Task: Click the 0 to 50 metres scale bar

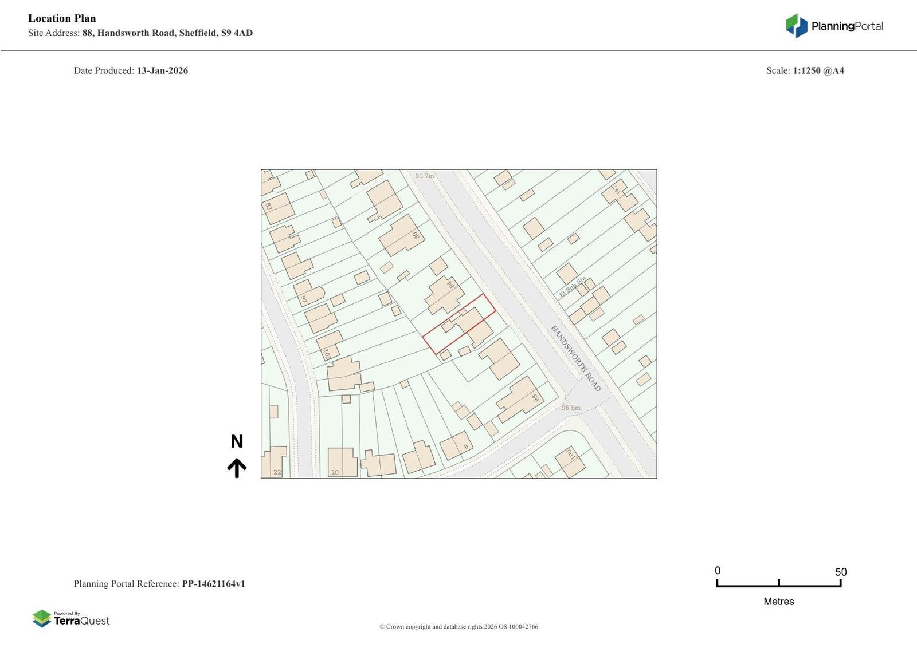Action: [x=778, y=583]
